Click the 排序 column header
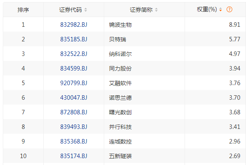Image resolution: width=246 pixels, height=165 pixels. [23, 10]
